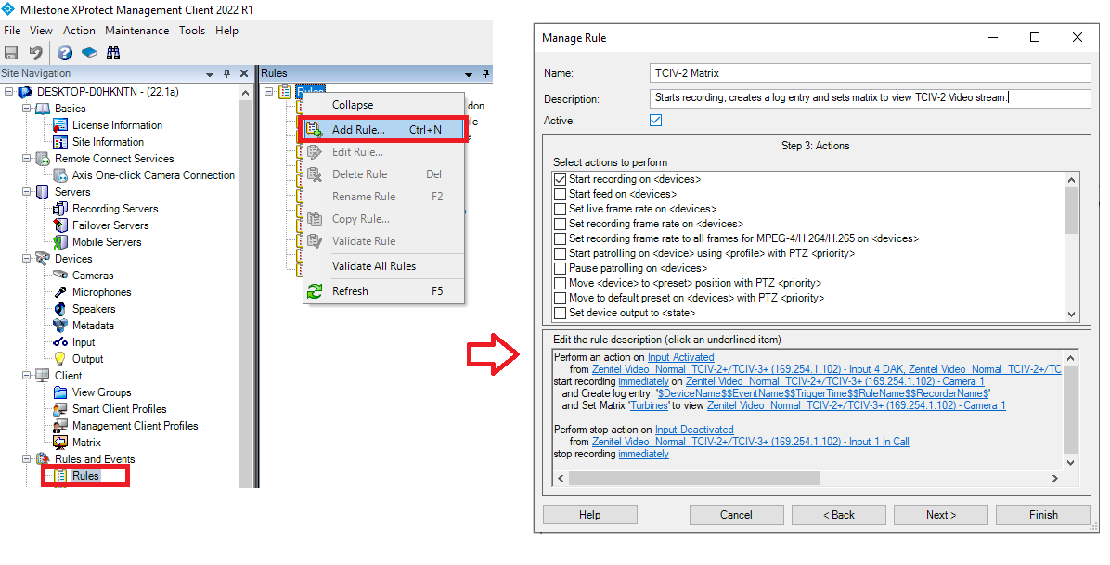Click the Recording Servers icon
Image resolution: width=1110 pixels, height=565 pixels.
[61, 209]
